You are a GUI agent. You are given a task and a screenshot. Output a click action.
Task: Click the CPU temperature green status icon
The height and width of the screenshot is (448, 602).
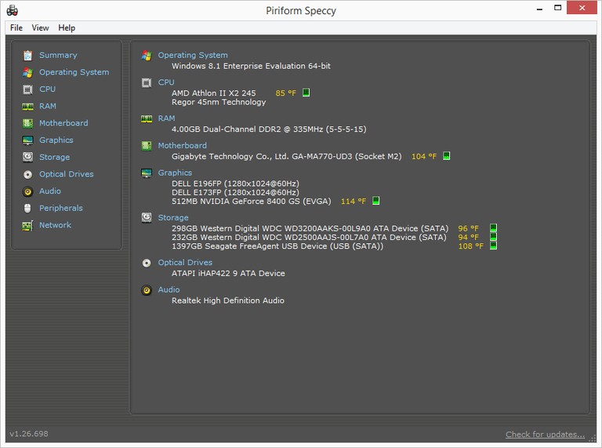(306, 93)
